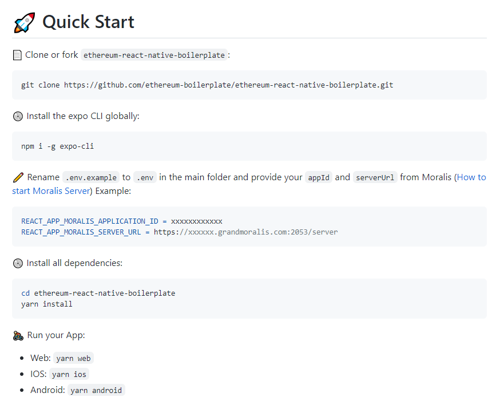Click the disc emoji before Install all dependencies
The height and width of the screenshot is (401, 496).
pos(18,264)
